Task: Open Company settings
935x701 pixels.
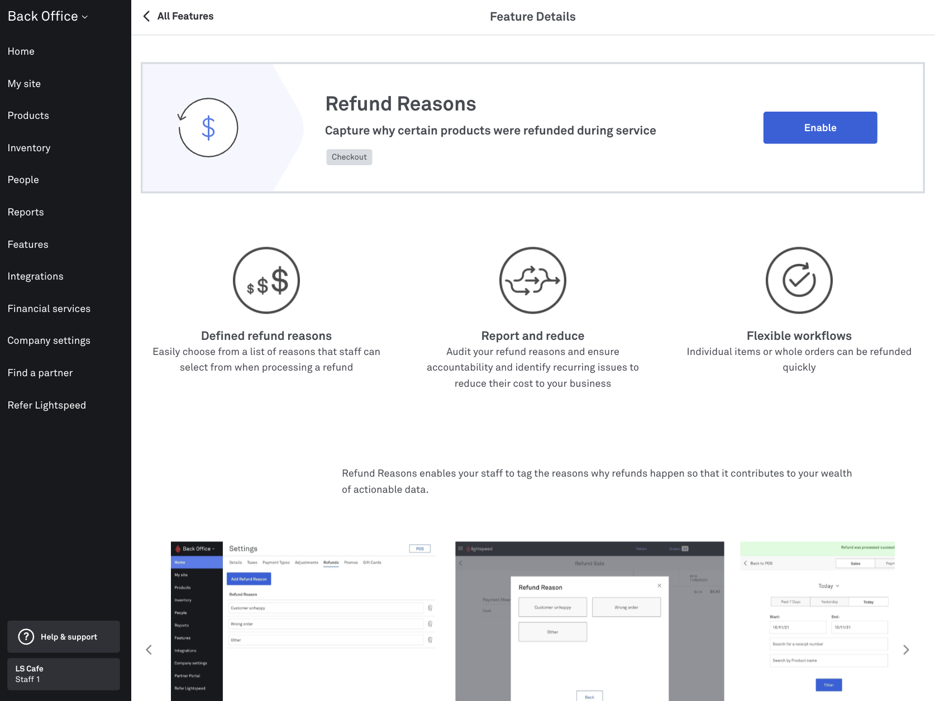Action: click(49, 340)
